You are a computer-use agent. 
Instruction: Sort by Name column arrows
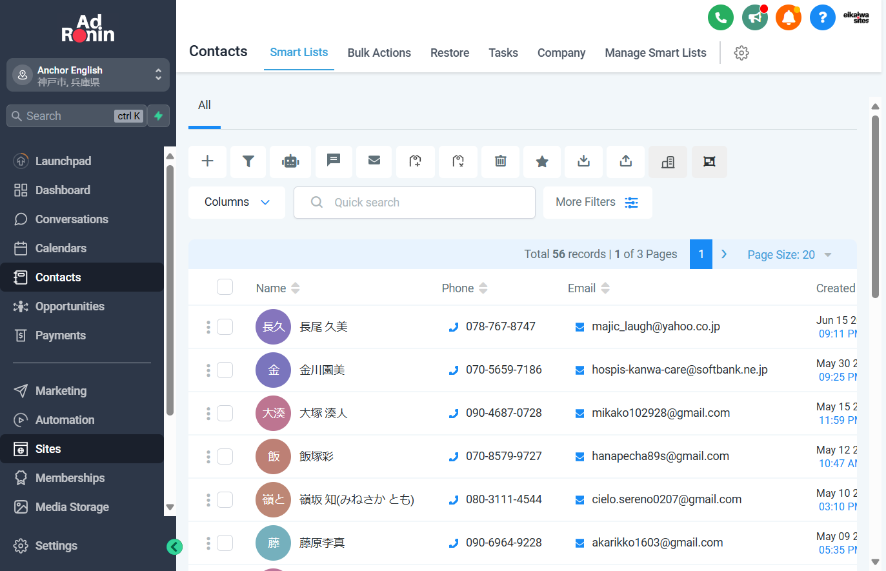click(296, 288)
